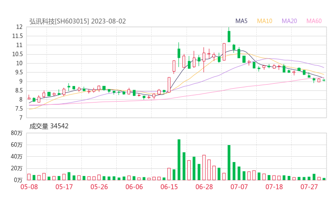Click the 0万 volume axis label

pos(18,180)
